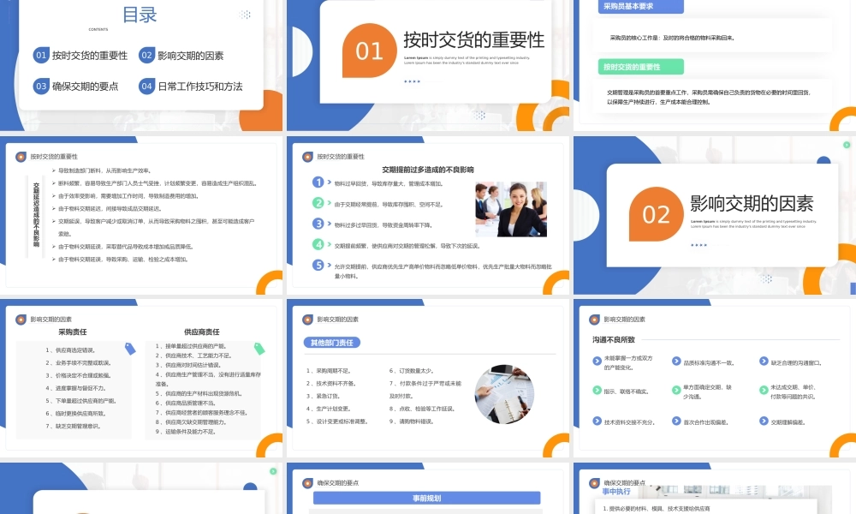This screenshot has height=514, width=856.
Task: Click list item 运输条件及能力不足
Action: (x=186, y=432)
